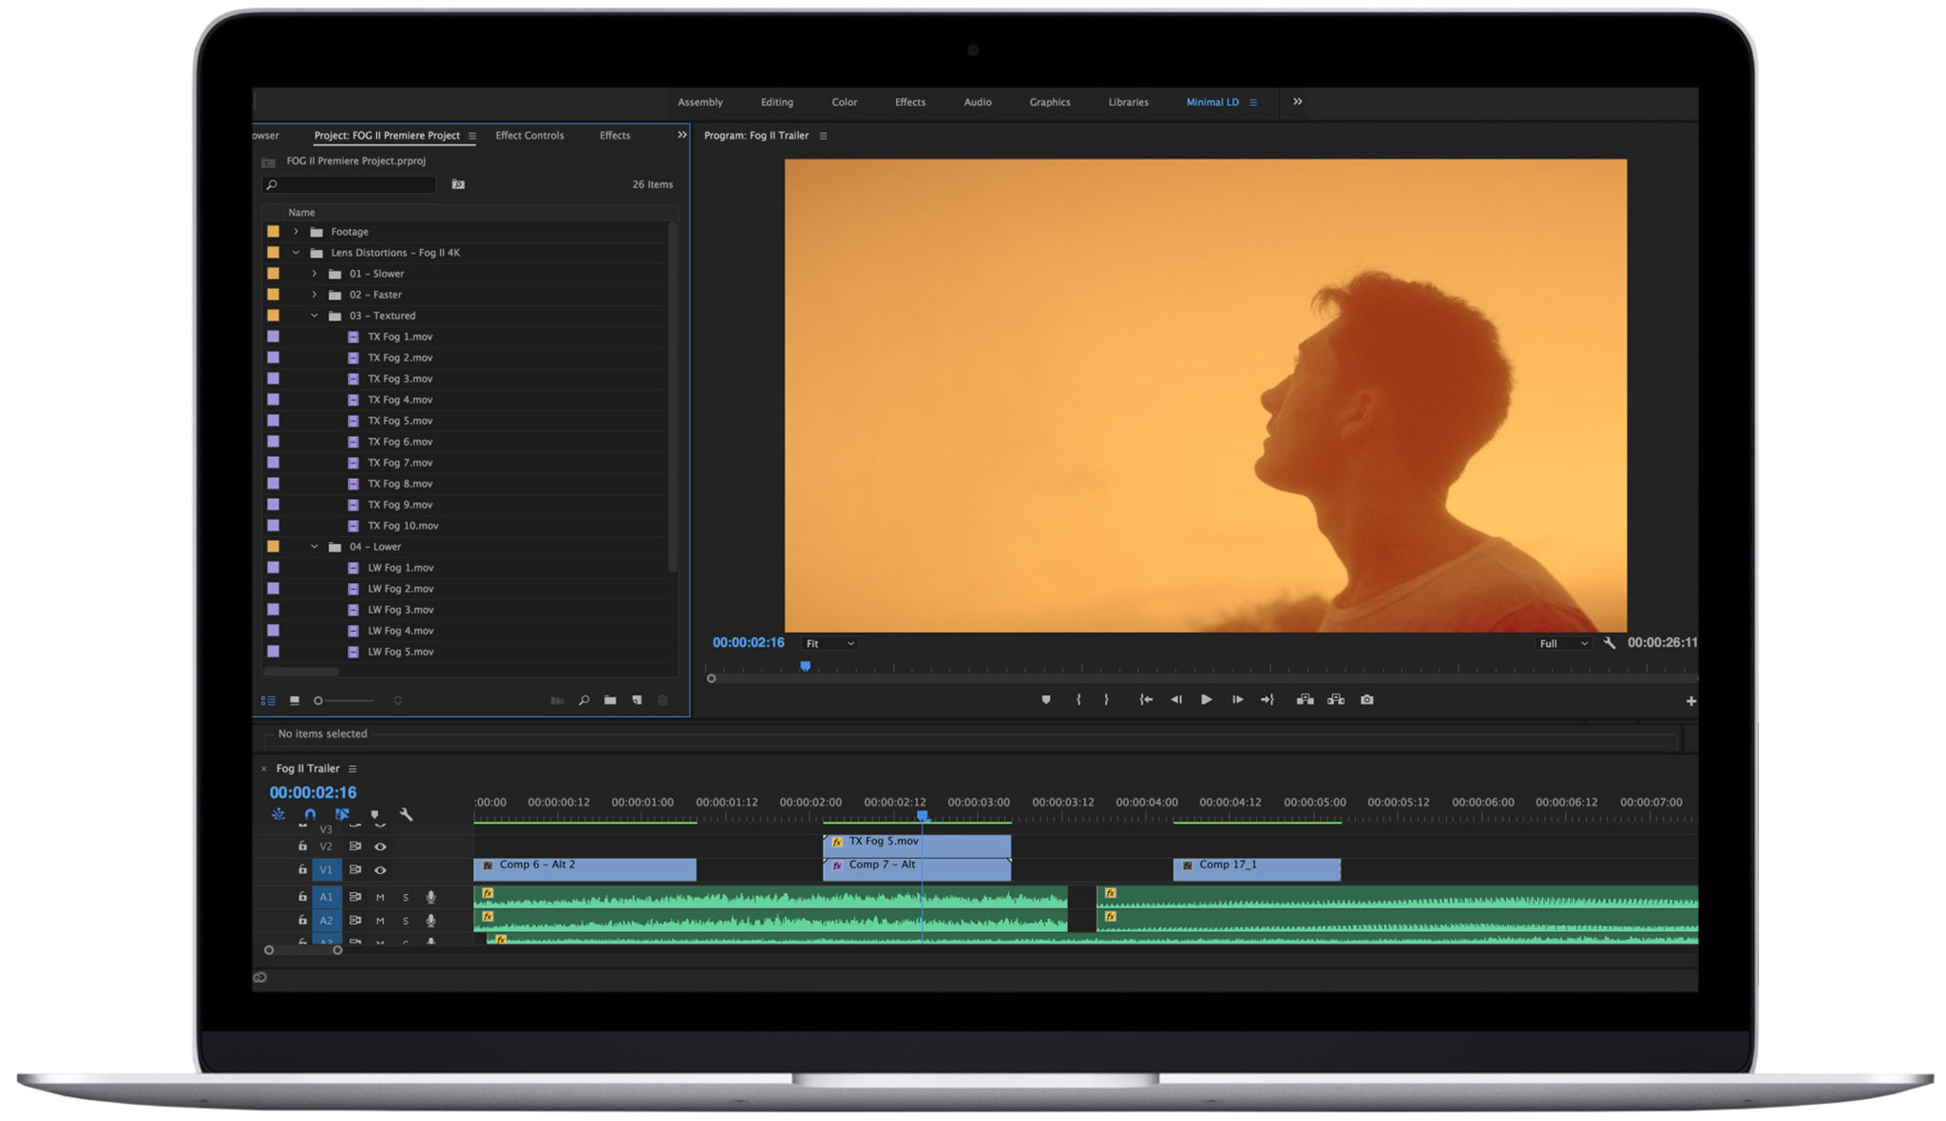Open timeline display settings wrench
Viewport: 1946px width, 1121px height.
(407, 815)
